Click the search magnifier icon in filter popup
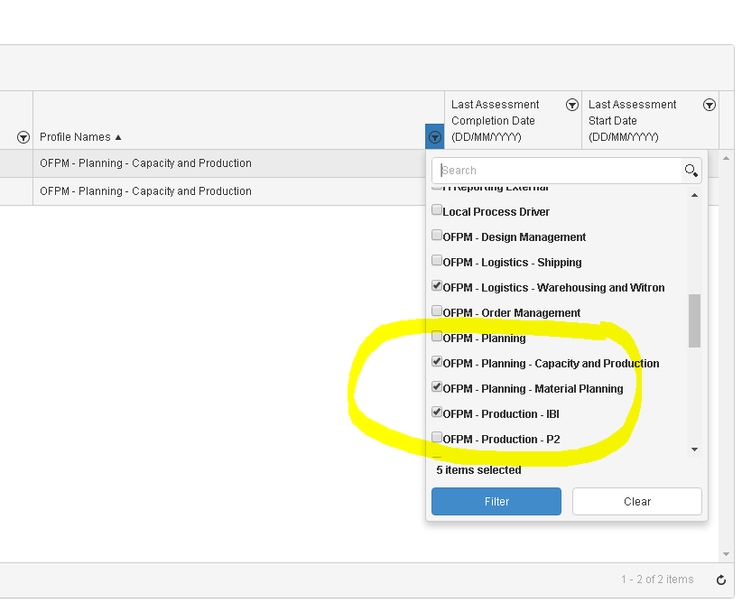Viewport: 742px width, 612px height. point(691,171)
